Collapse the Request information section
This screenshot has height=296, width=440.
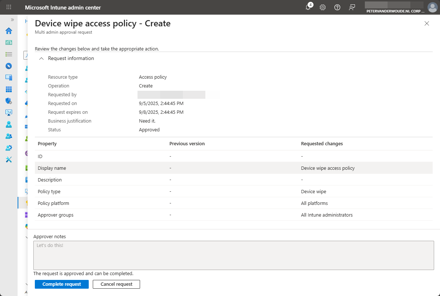pos(41,59)
